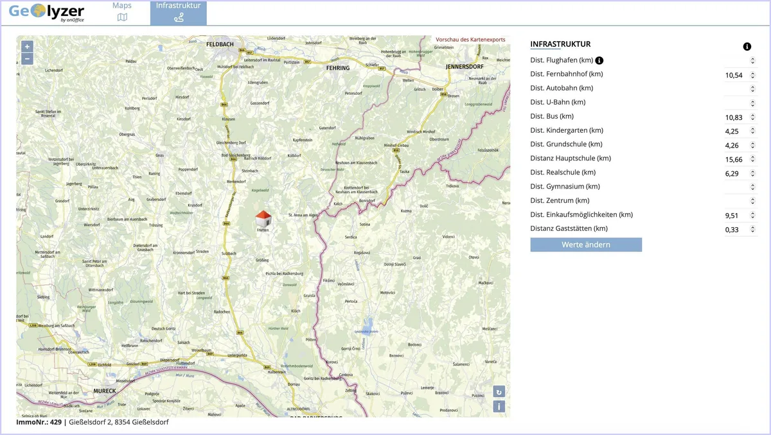The image size is (771, 435).
Task: Click the red house property marker
Action: click(x=263, y=218)
